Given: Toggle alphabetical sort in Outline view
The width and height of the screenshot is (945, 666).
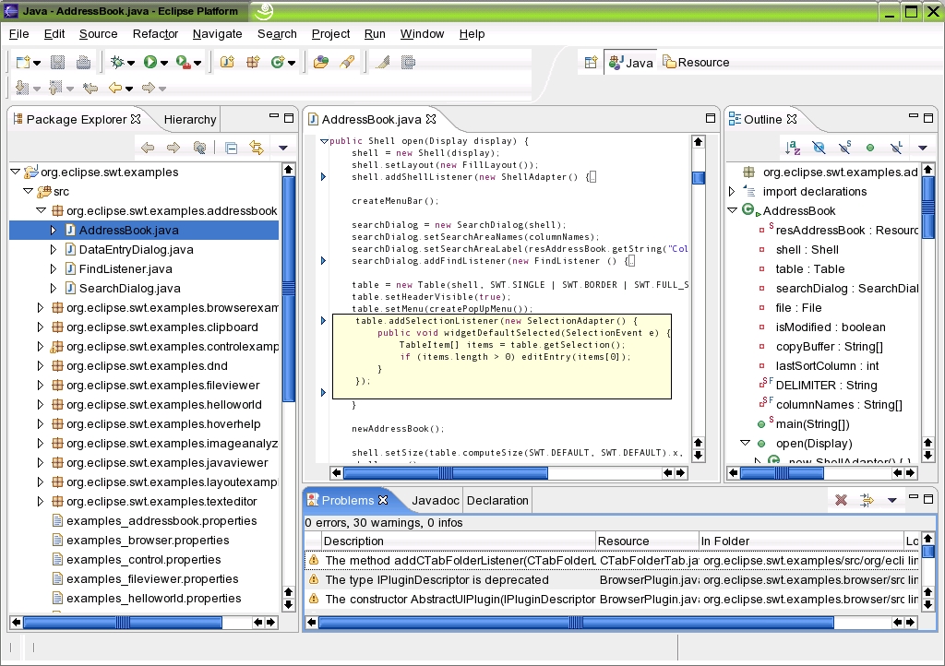Looking at the screenshot, I should point(793,148).
